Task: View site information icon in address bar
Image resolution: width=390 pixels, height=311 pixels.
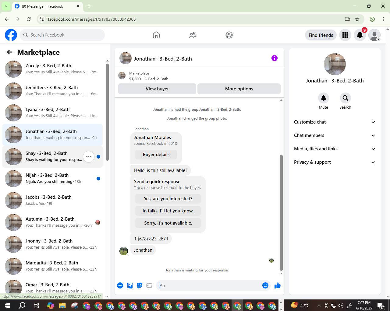Action: click(42, 19)
